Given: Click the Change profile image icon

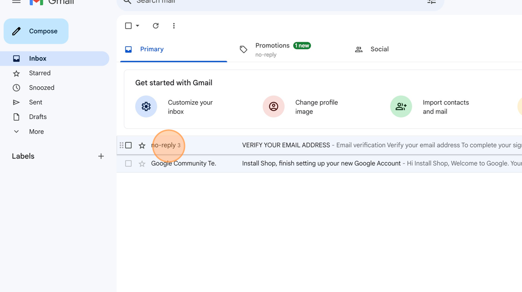Looking at the screenshot, I should 274,106.
